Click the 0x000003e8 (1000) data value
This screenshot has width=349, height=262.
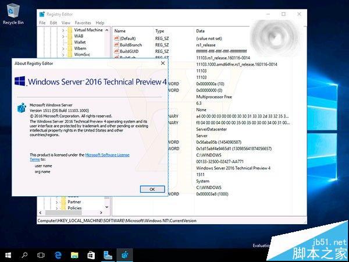point(212,194)
